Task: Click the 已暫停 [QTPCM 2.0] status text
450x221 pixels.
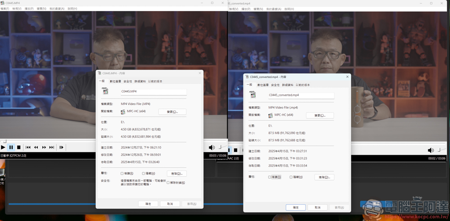Action: (x=13, y=155)
